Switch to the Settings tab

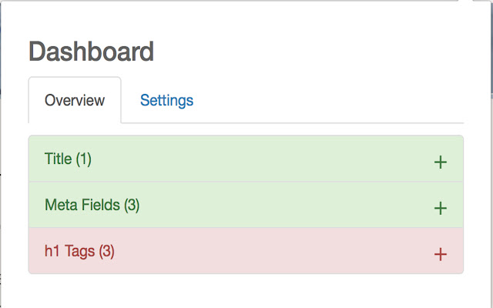click(x=166, y=100)
